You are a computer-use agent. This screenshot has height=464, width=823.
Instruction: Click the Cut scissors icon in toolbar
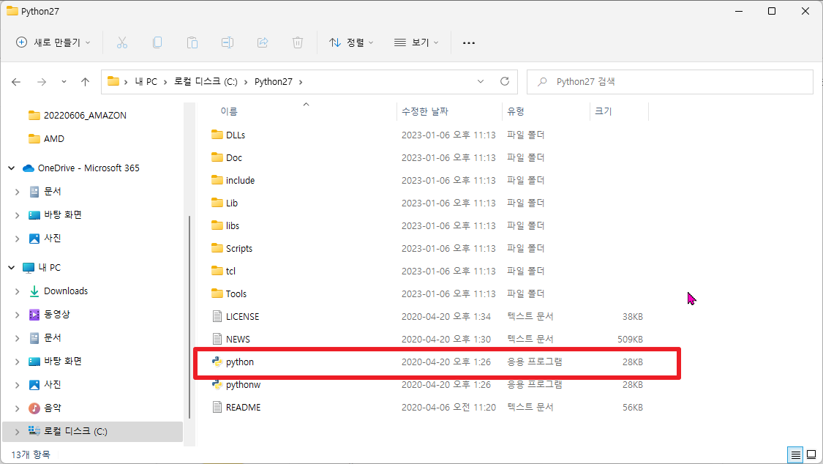click(121, 42)
